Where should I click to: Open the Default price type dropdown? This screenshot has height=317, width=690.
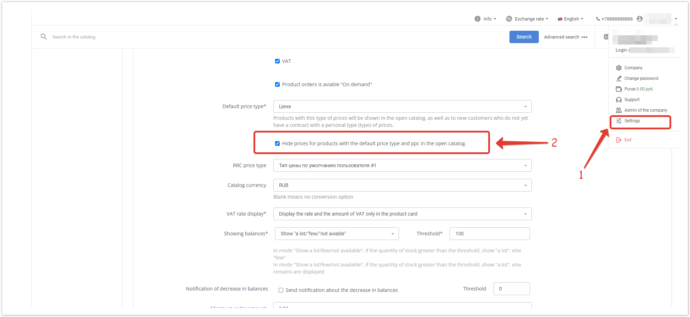[402, 106]
